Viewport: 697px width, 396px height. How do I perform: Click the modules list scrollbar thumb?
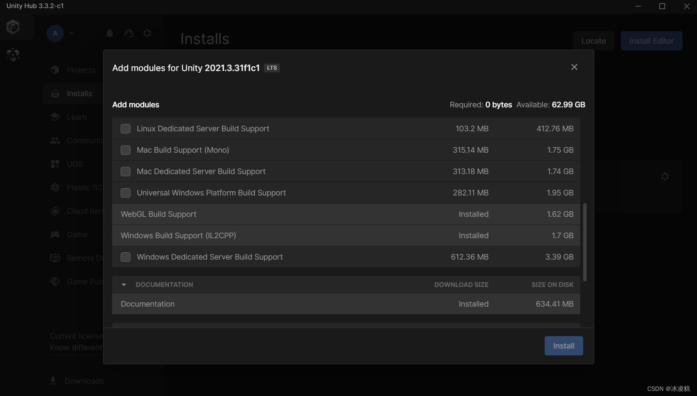point(585,242)
